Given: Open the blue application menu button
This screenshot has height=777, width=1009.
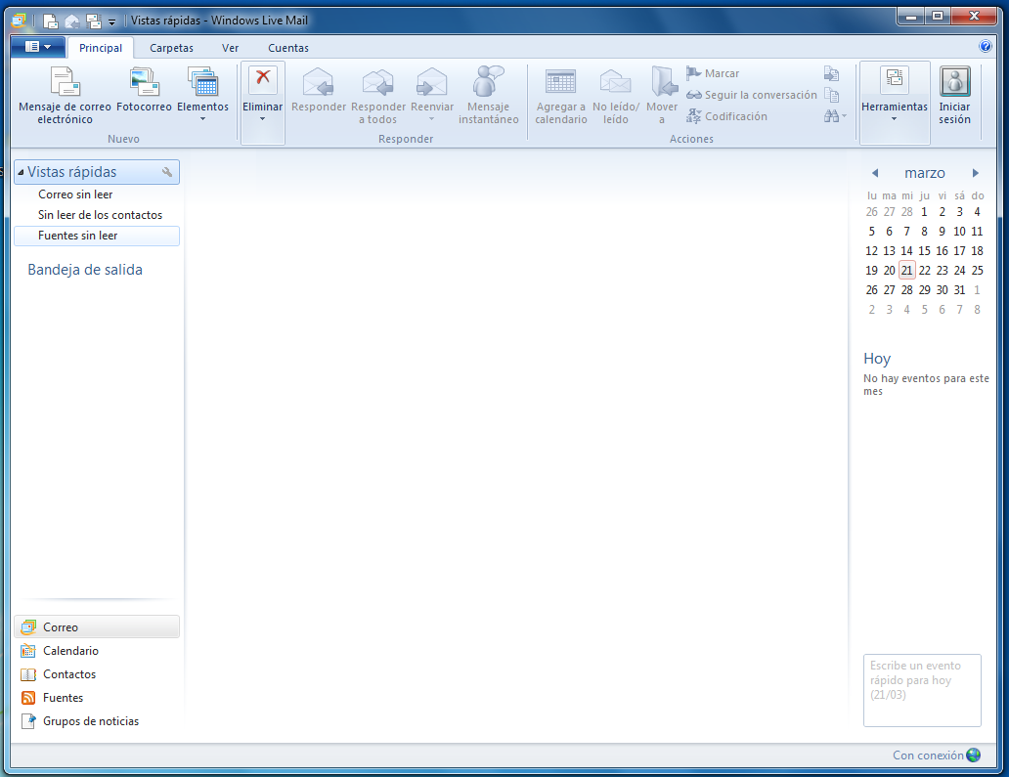Looking at the screenshot, I should pos(38,47).
